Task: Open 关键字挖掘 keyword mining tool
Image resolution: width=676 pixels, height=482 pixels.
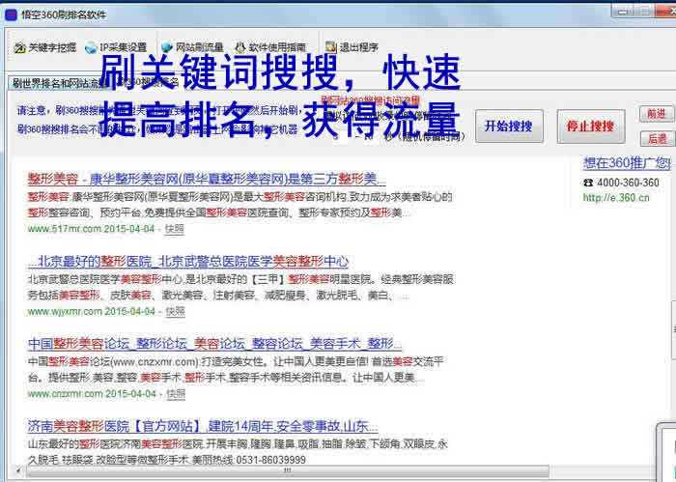Action: point(43,46)
